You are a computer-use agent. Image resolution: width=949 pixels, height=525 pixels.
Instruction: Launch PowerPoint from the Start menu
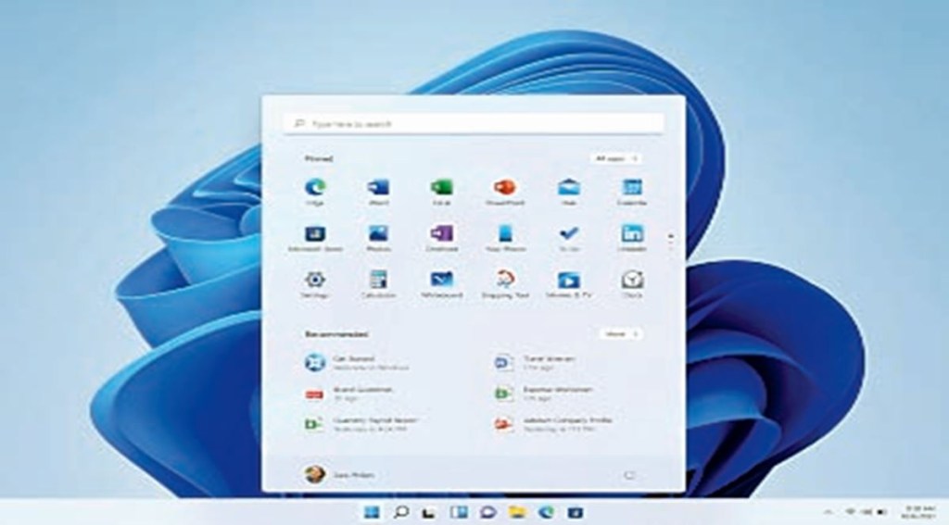point(504,188)
